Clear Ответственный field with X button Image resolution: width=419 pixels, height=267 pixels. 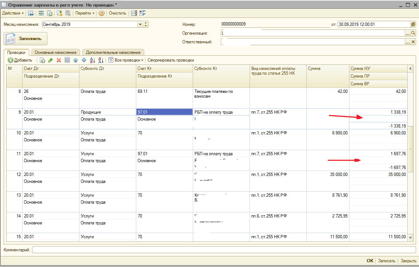click(413, 42)
